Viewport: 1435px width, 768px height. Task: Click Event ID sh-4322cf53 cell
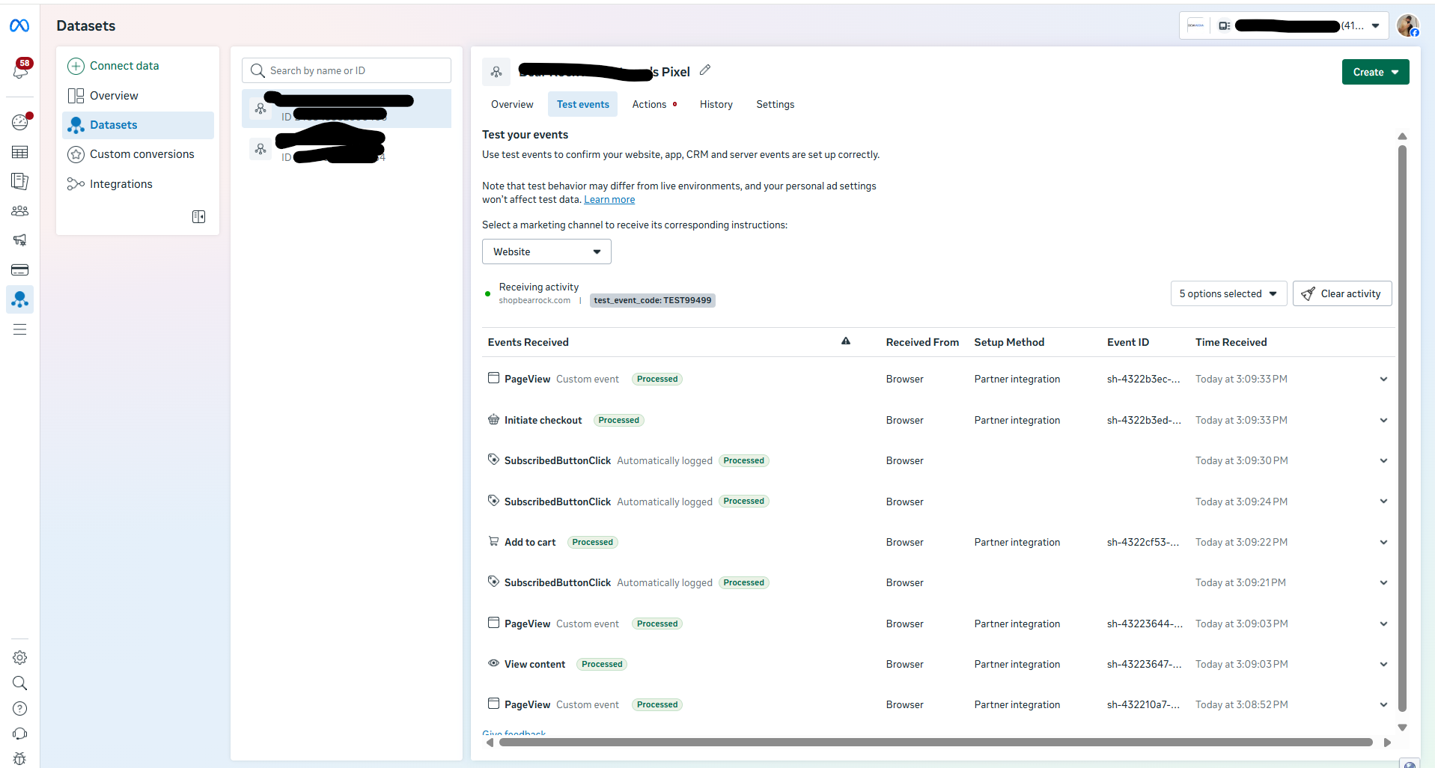point(1142,542)
